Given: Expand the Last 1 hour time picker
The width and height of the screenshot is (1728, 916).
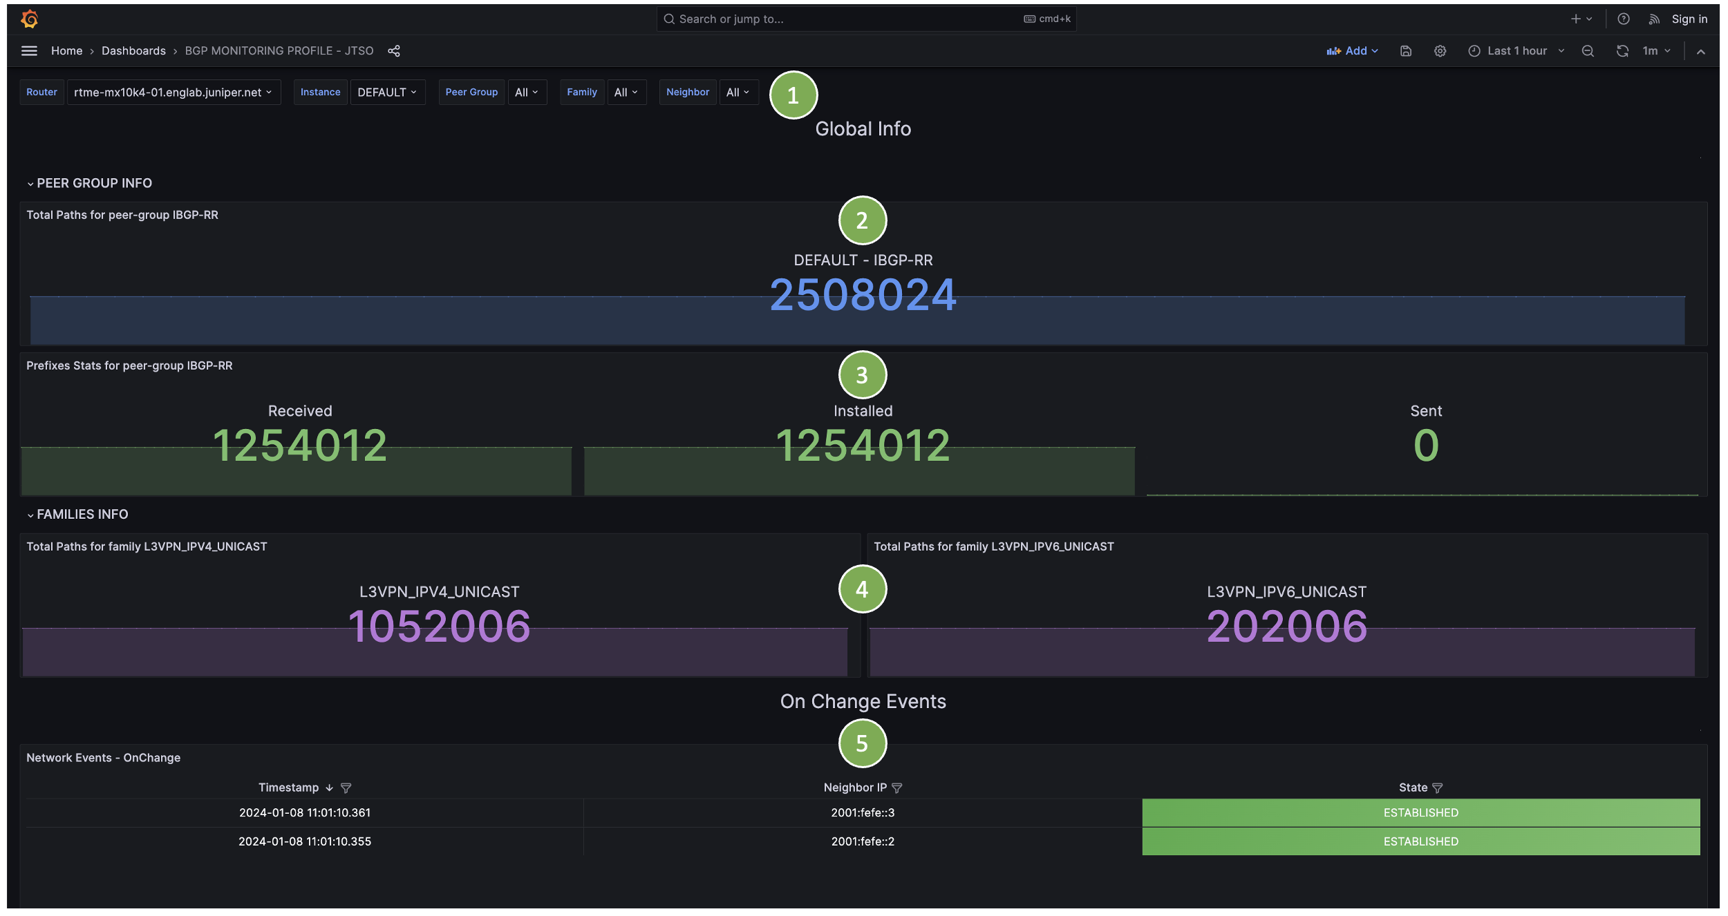Looking at the screenshot, I should [1516, 50].
